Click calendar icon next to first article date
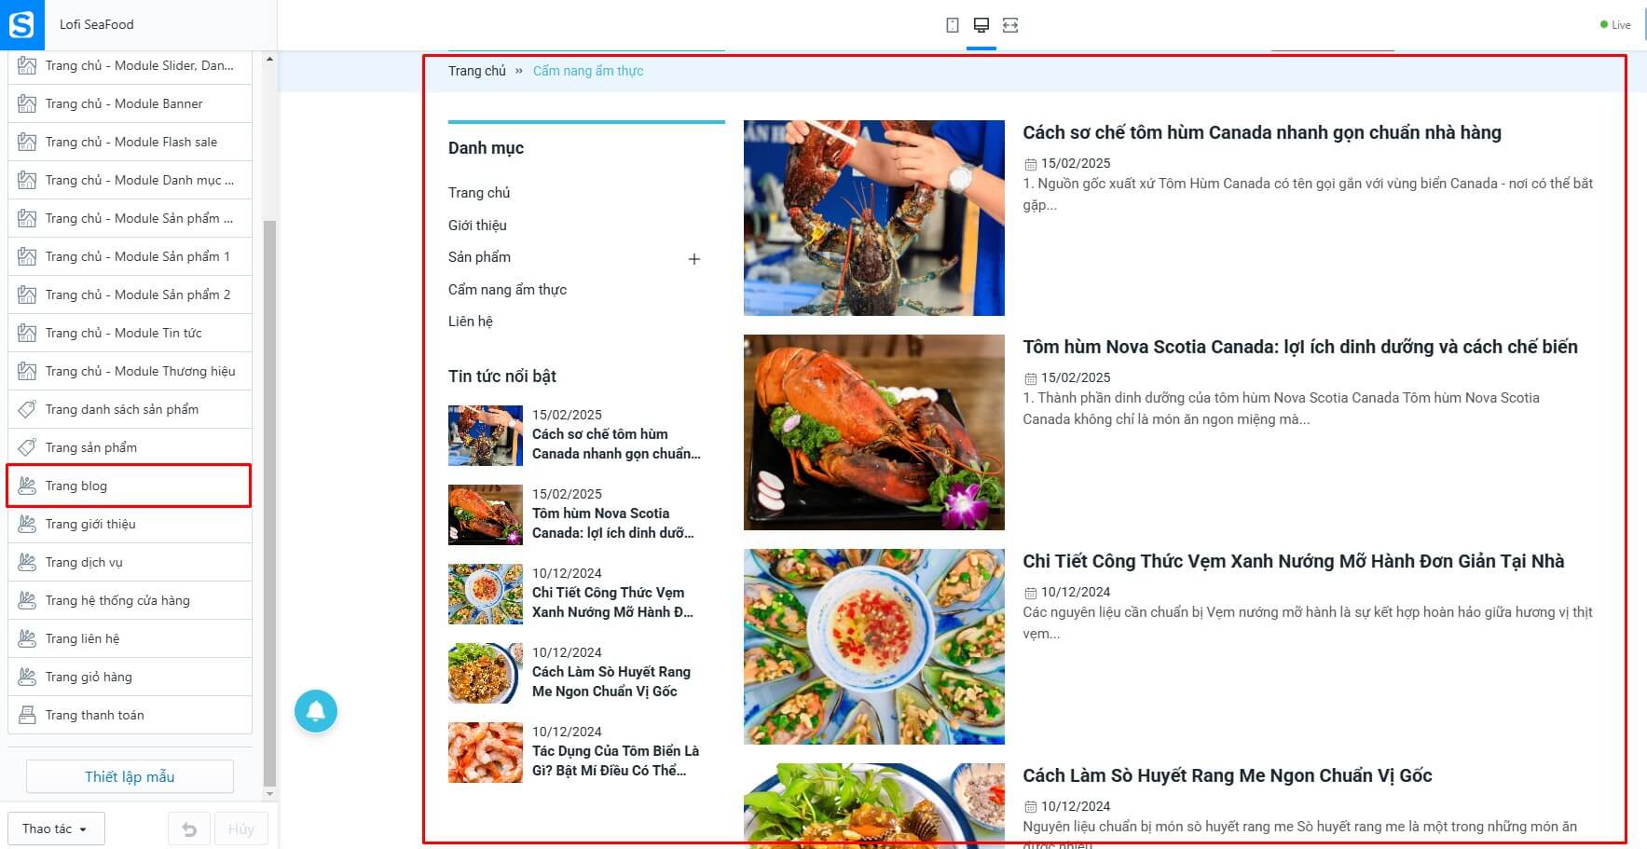The image size is (1647, 849). click(x=1030, y=164)
